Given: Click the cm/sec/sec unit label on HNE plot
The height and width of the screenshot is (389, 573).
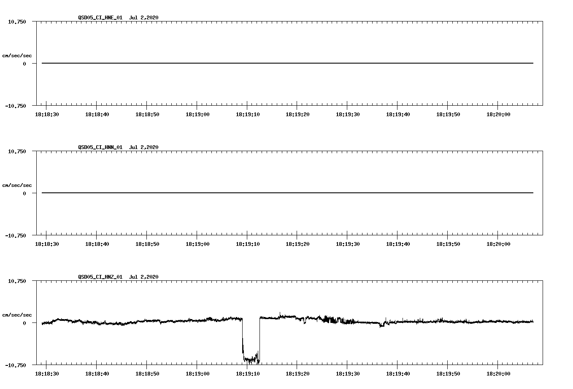Looking at the screenshot, I should 17,56.
